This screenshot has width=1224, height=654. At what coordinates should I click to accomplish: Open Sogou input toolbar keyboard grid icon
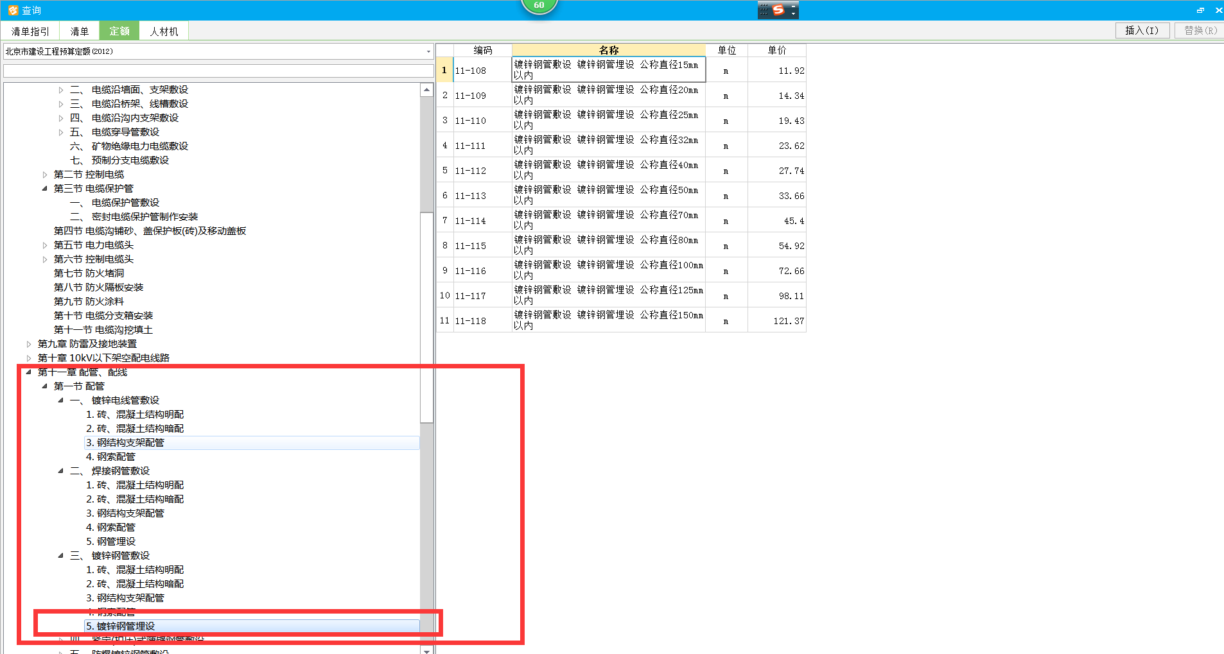tap(764, 10)
